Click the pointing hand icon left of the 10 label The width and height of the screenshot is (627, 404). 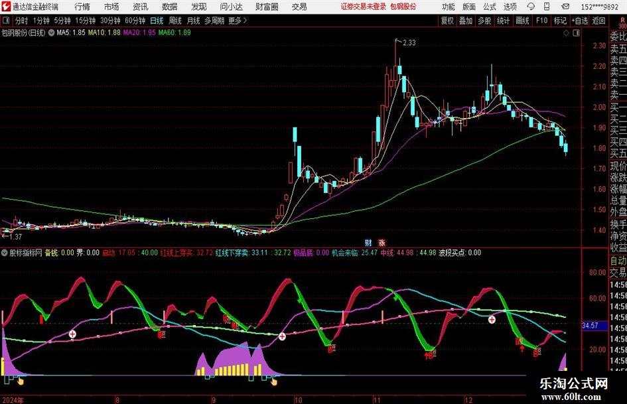tap(274, 381)
